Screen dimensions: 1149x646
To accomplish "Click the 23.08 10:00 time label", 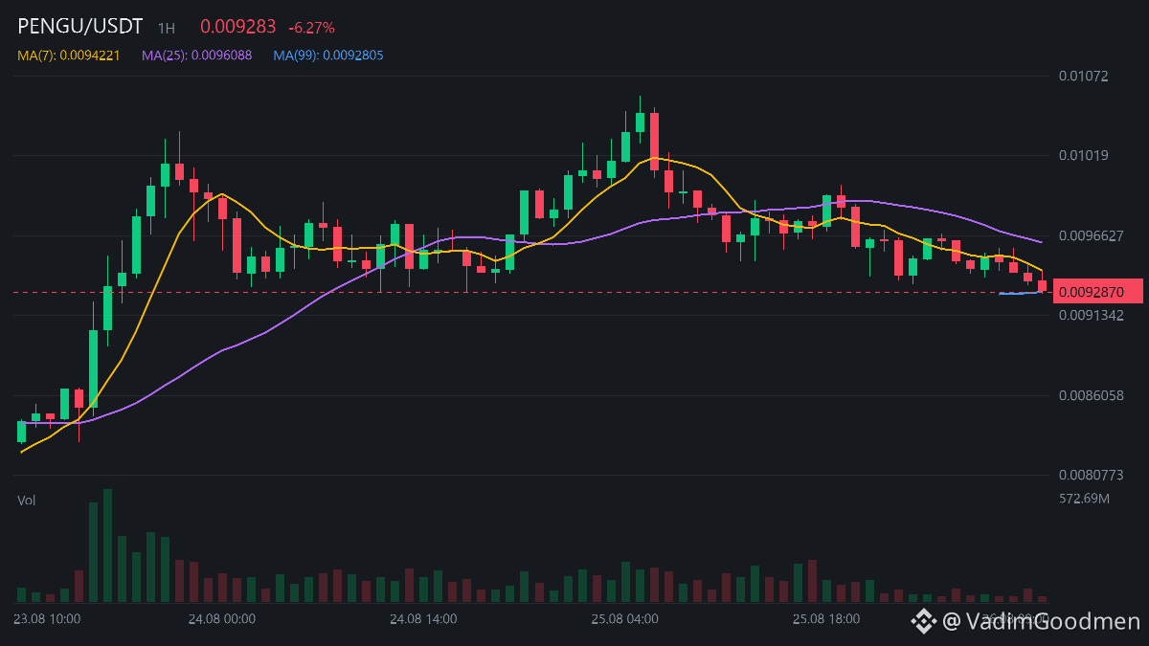I will (47, 619).
